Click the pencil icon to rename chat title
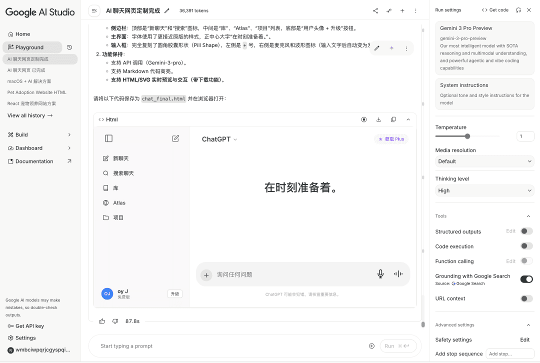The width and height of the screenshot is (540, 363). click(x=167, y=10)
